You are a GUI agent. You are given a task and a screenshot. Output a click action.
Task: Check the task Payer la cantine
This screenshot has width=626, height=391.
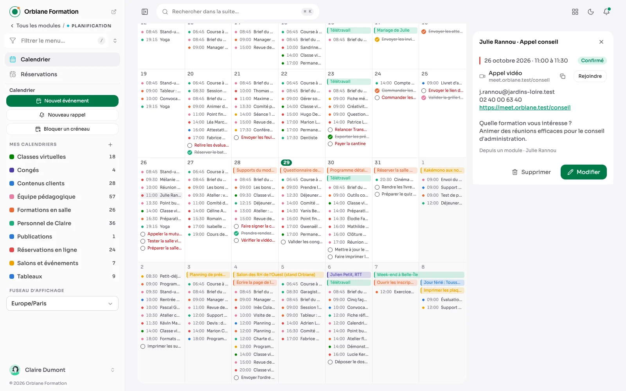pyautogui.click(x=330, y=144)
